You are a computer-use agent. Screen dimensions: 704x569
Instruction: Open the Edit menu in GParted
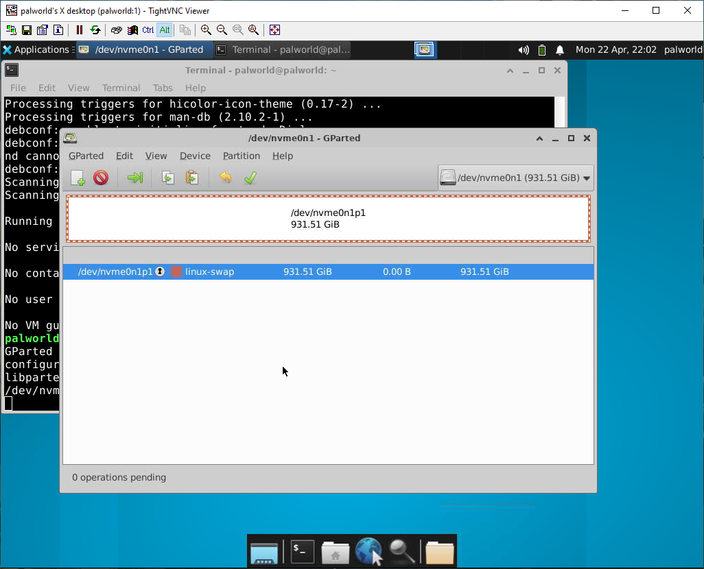(124, 156)
